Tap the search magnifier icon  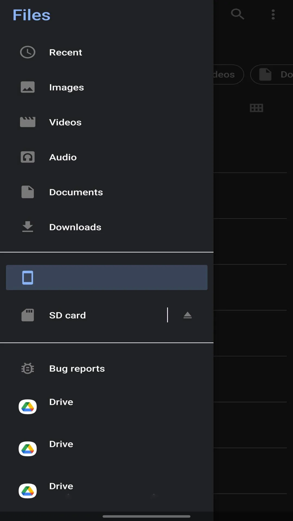coord(237,14)
